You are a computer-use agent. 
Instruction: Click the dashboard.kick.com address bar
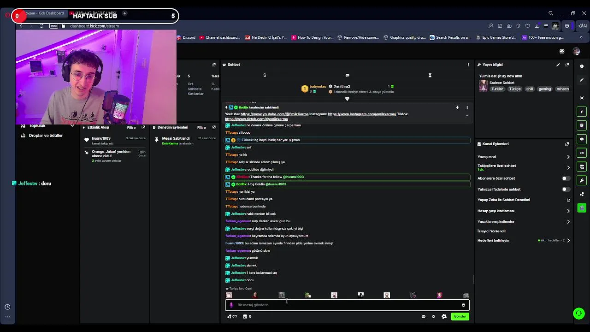pyautogui.click(x=94, y=26)
